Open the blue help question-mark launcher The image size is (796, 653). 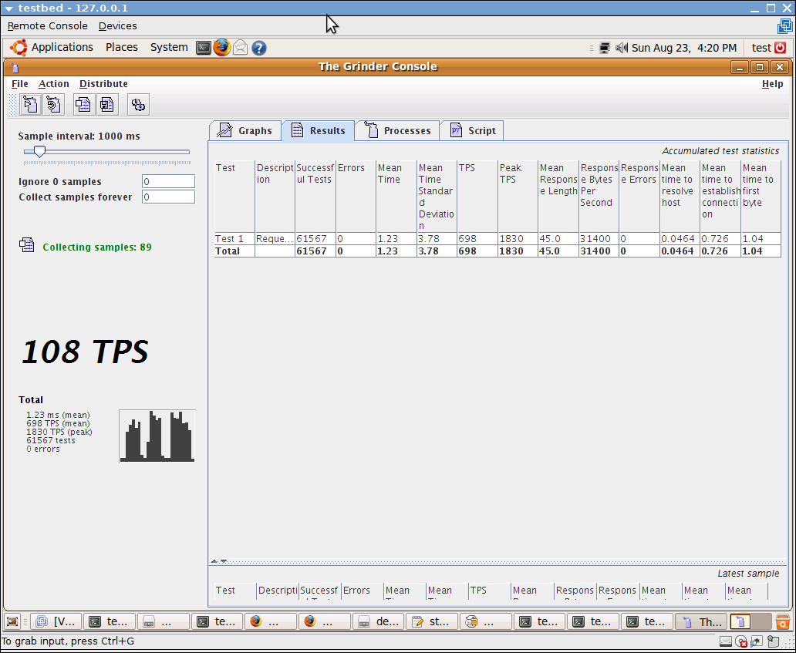259,48
